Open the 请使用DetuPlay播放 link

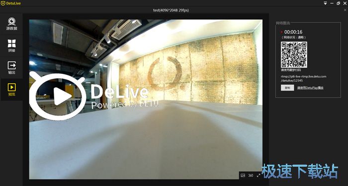[x=310, y=88]
